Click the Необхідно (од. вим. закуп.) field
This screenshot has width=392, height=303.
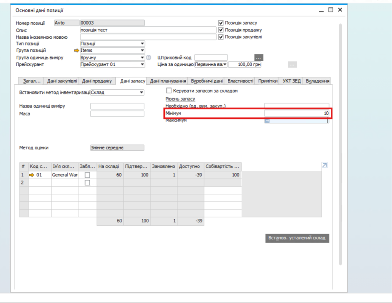296,105
